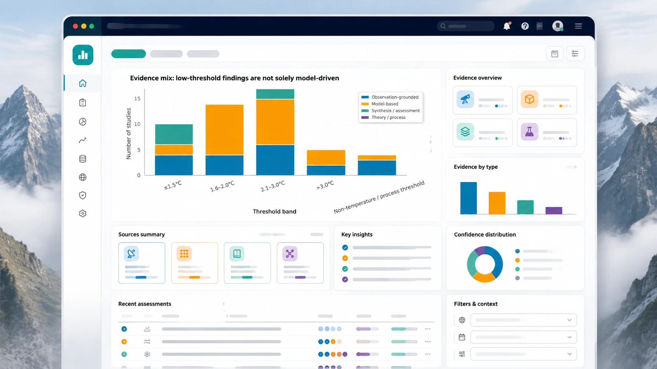Switch to the second gray tab pill

click(203, 54)
